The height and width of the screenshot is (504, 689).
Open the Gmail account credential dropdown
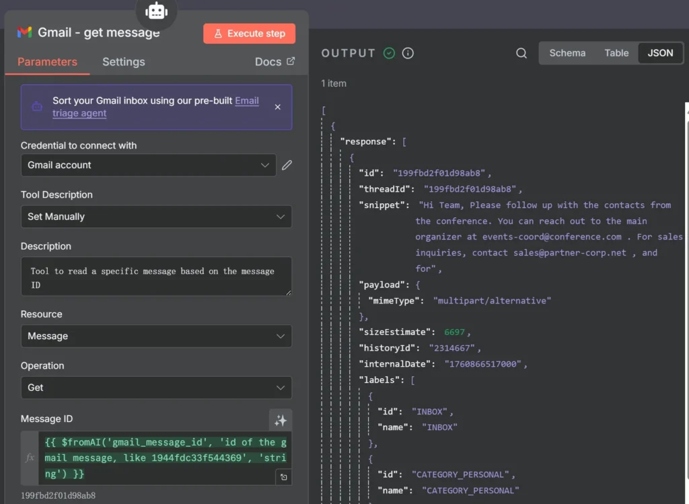pos(148,165)
